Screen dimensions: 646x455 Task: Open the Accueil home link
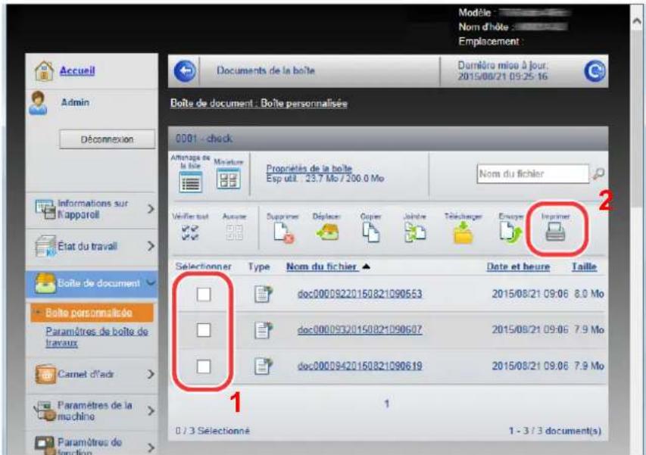click(77, 70)
